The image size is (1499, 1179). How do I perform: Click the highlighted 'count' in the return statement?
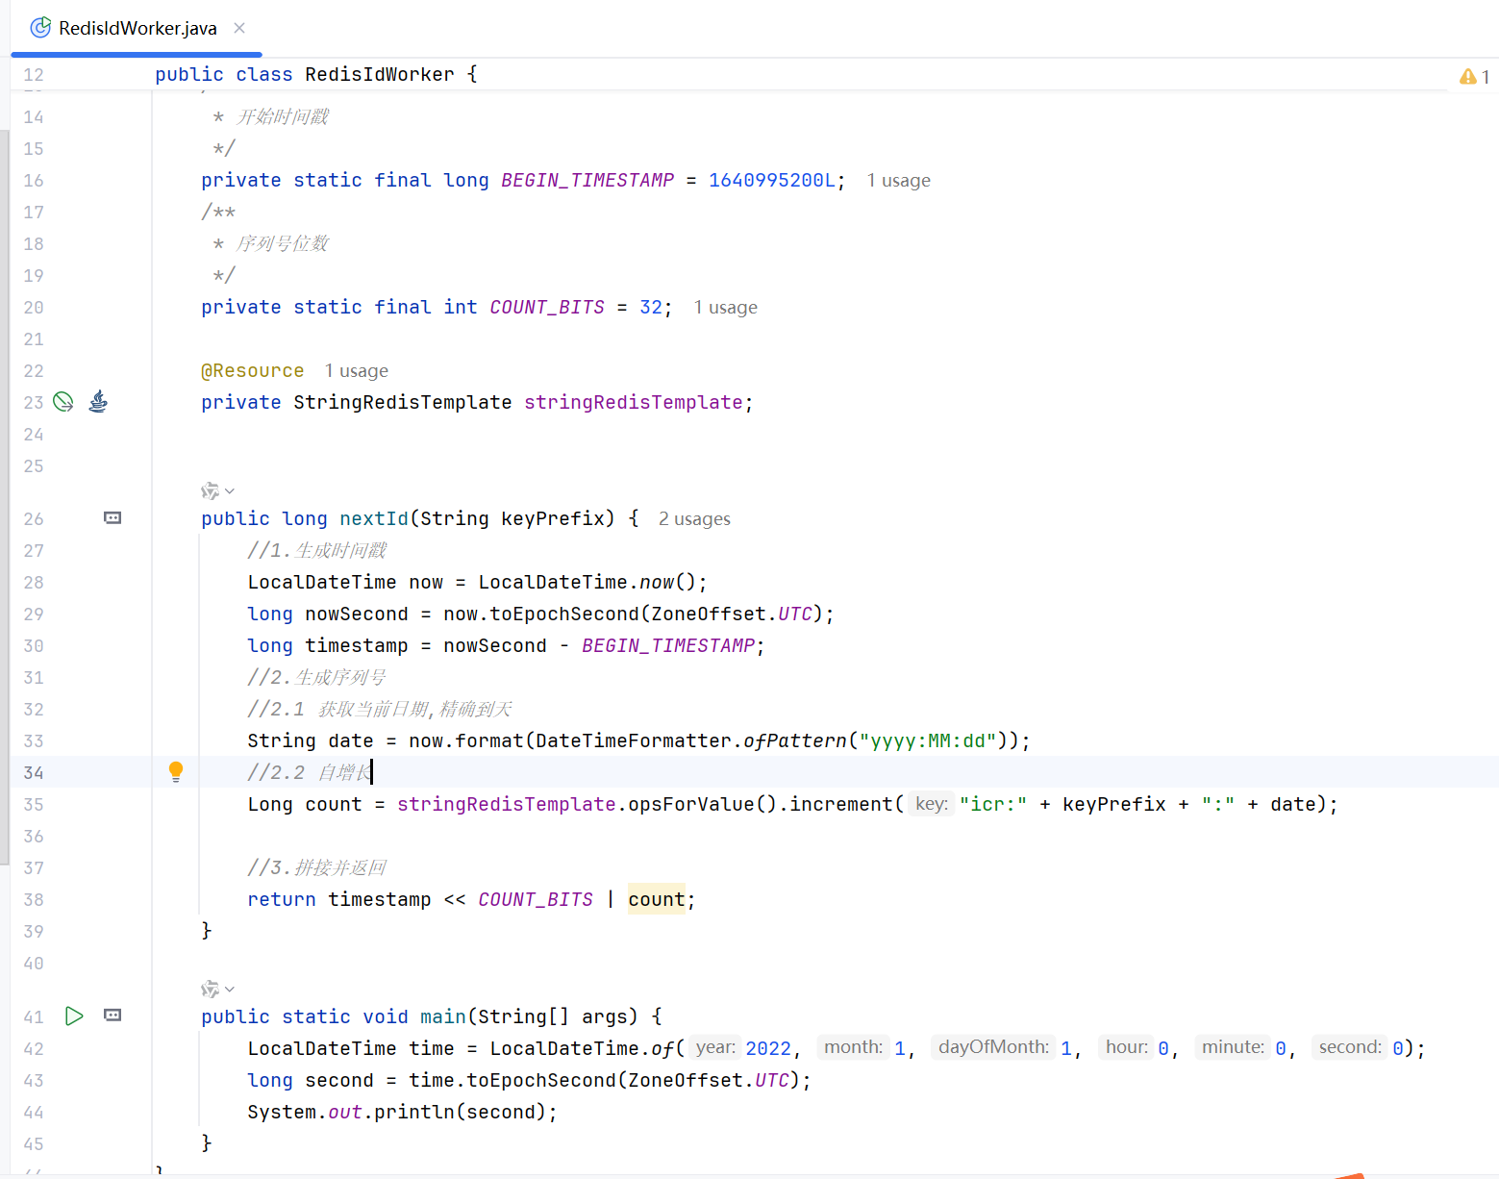pyautogui.click(x=657, y=899)
